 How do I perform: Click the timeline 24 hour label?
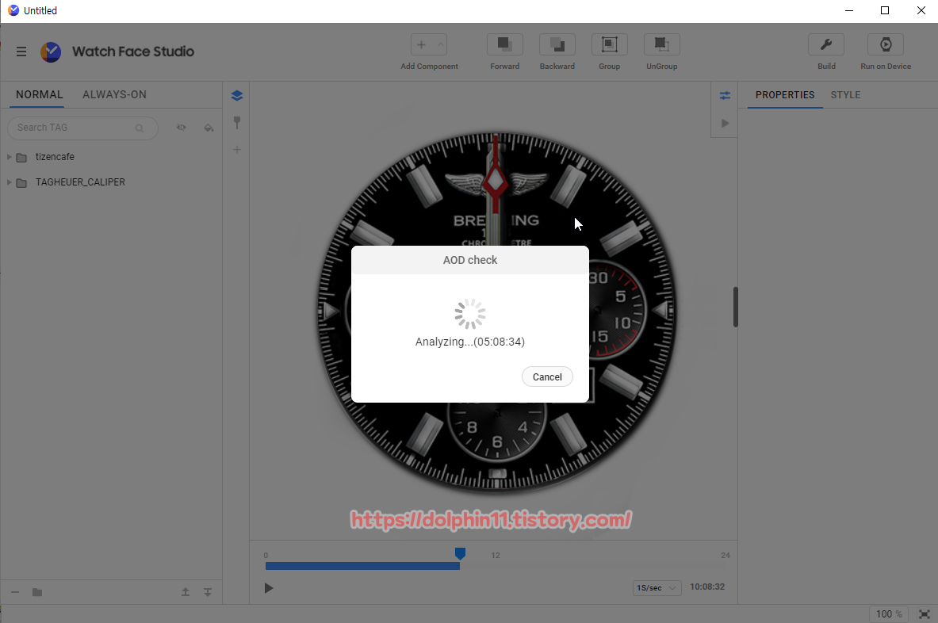pyautogui.click(x=725, y=556)
